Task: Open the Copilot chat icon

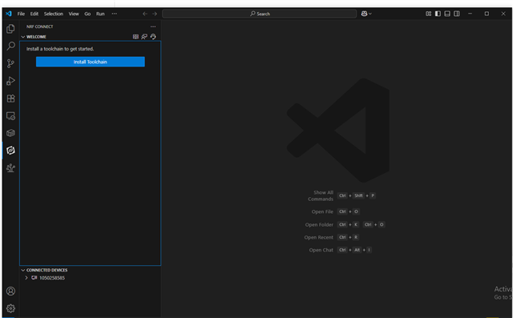Action: [364, 14]
